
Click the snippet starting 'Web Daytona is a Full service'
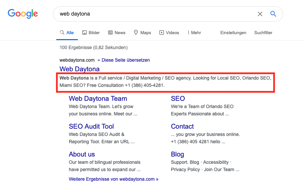click(x=165, y=82)
